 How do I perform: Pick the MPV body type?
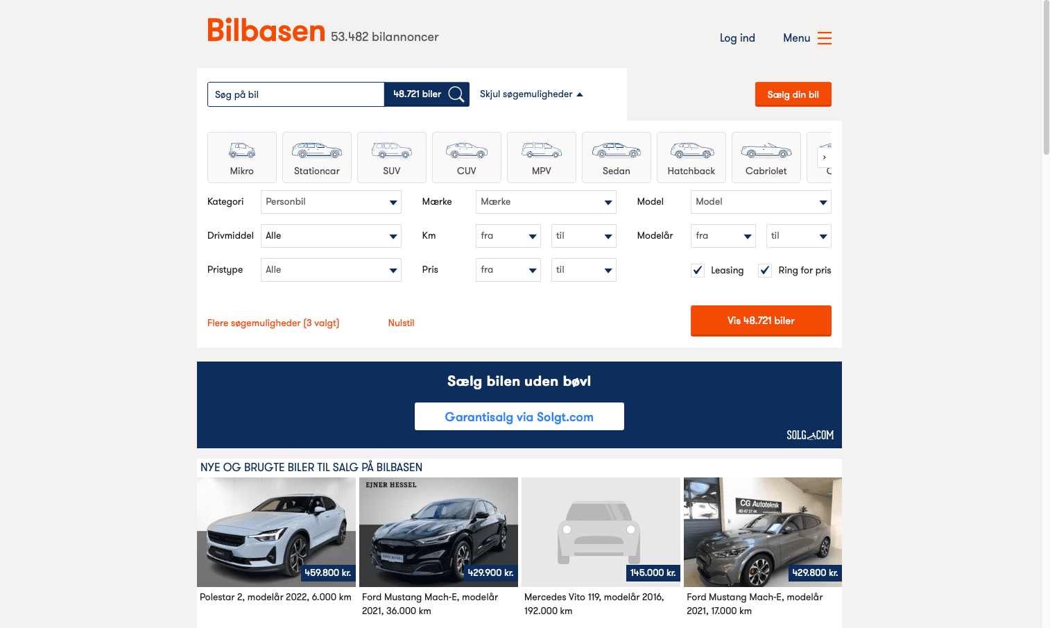coord(541,158)
